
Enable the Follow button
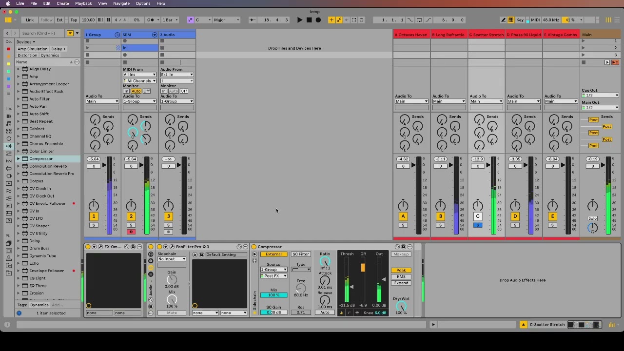(x=46, y=20)
